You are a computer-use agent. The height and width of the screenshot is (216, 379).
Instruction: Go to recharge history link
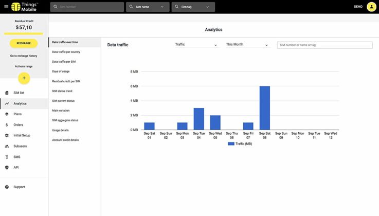tap(24, 56)
